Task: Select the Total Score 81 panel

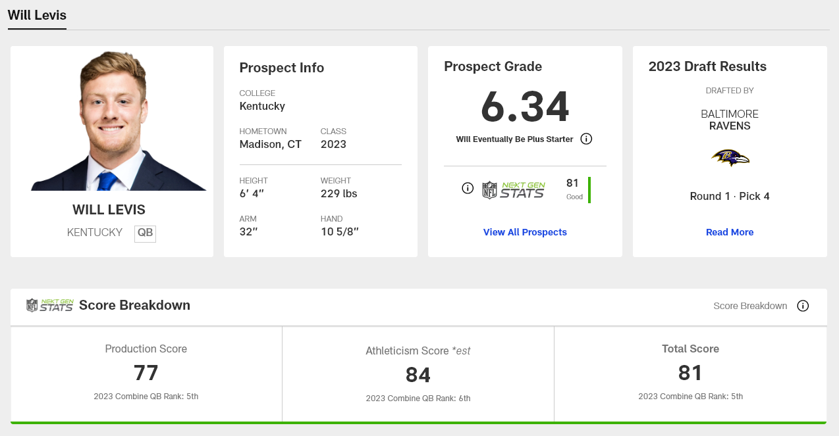Action: pyautogui.click(x=690, y=373)
